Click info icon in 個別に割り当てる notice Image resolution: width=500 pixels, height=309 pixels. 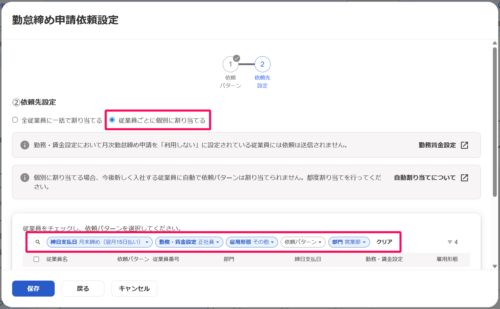(x=25, y=178)
